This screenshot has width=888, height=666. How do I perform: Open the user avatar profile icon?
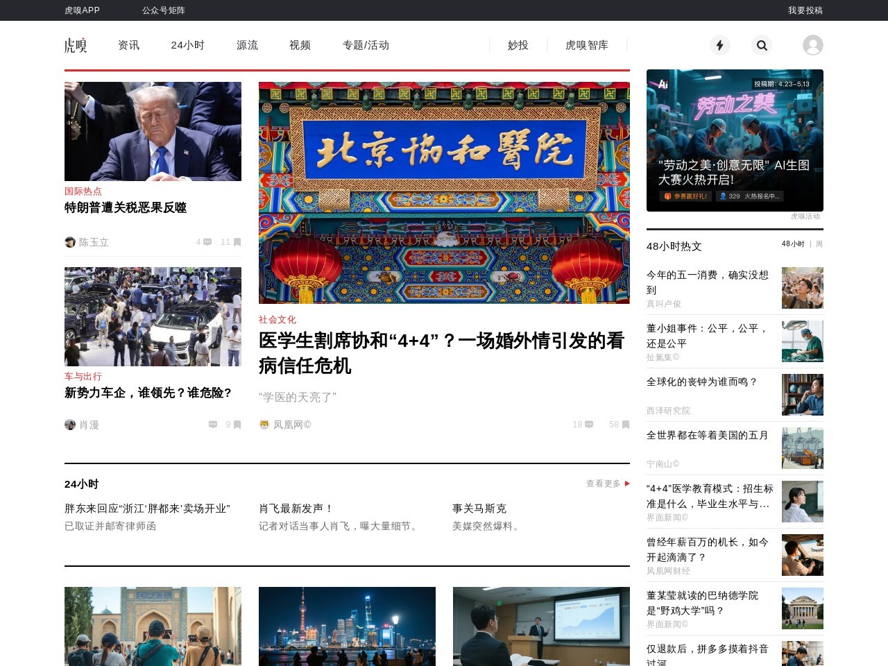click(x=813, y=45)
